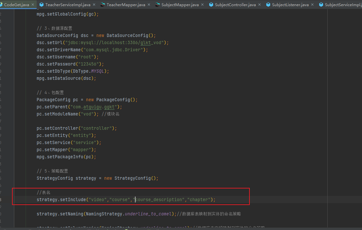Click the CodeGet.java file type icon
Viewport: 362px width, 230px height.
tap(1, 5)
